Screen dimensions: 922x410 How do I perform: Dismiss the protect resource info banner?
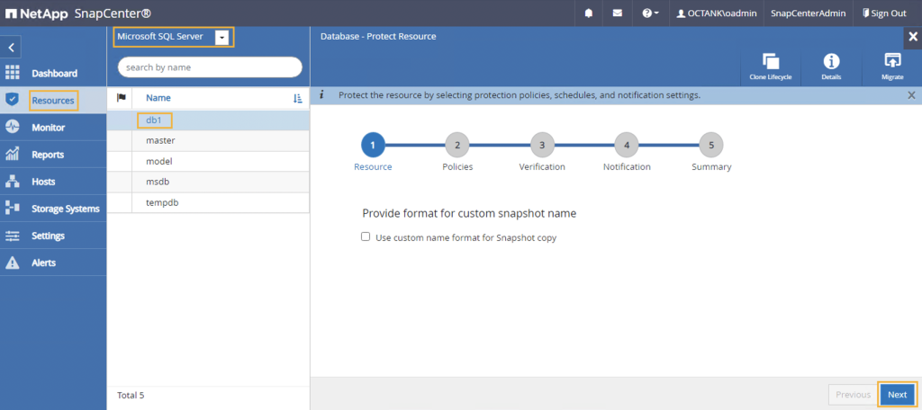[x=911, y=95]
